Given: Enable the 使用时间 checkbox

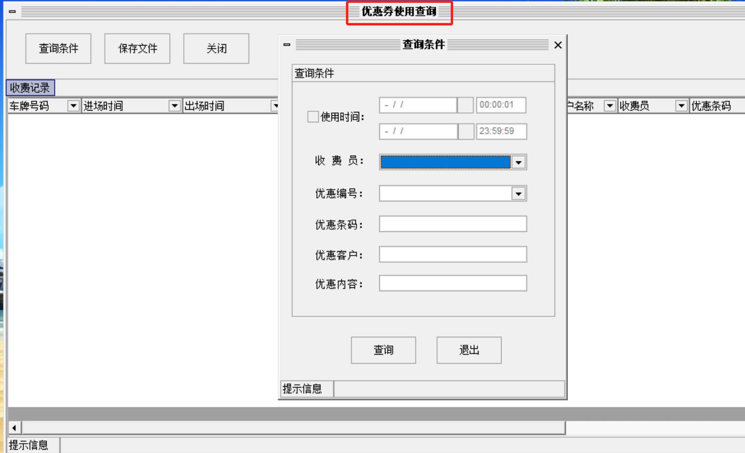Looking at the screenshot, I should (313, 117).
